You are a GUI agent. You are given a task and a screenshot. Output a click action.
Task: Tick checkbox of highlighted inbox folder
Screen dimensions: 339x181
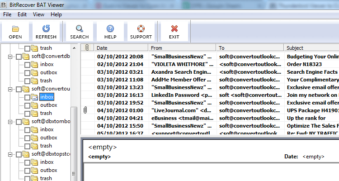click(x=27, y=97)
